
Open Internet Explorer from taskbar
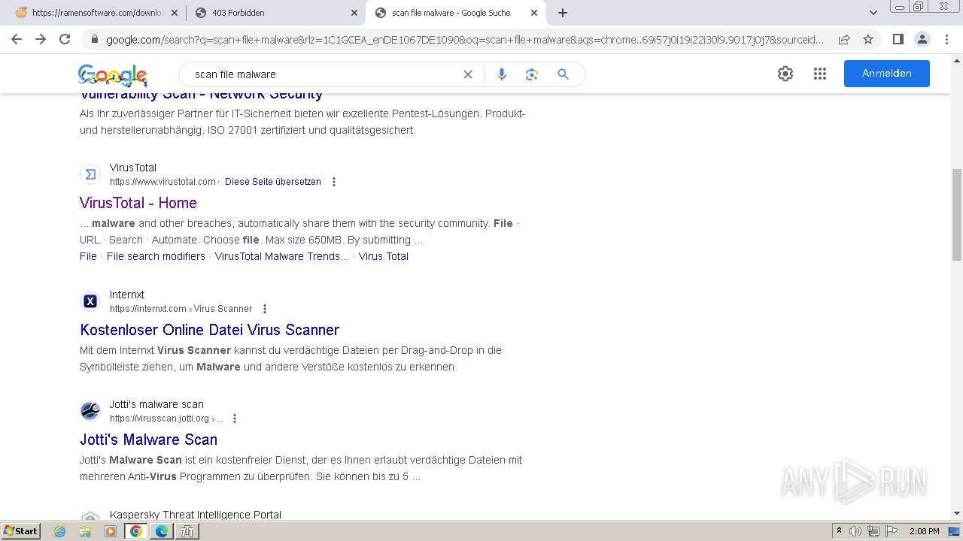coord(60,531)
